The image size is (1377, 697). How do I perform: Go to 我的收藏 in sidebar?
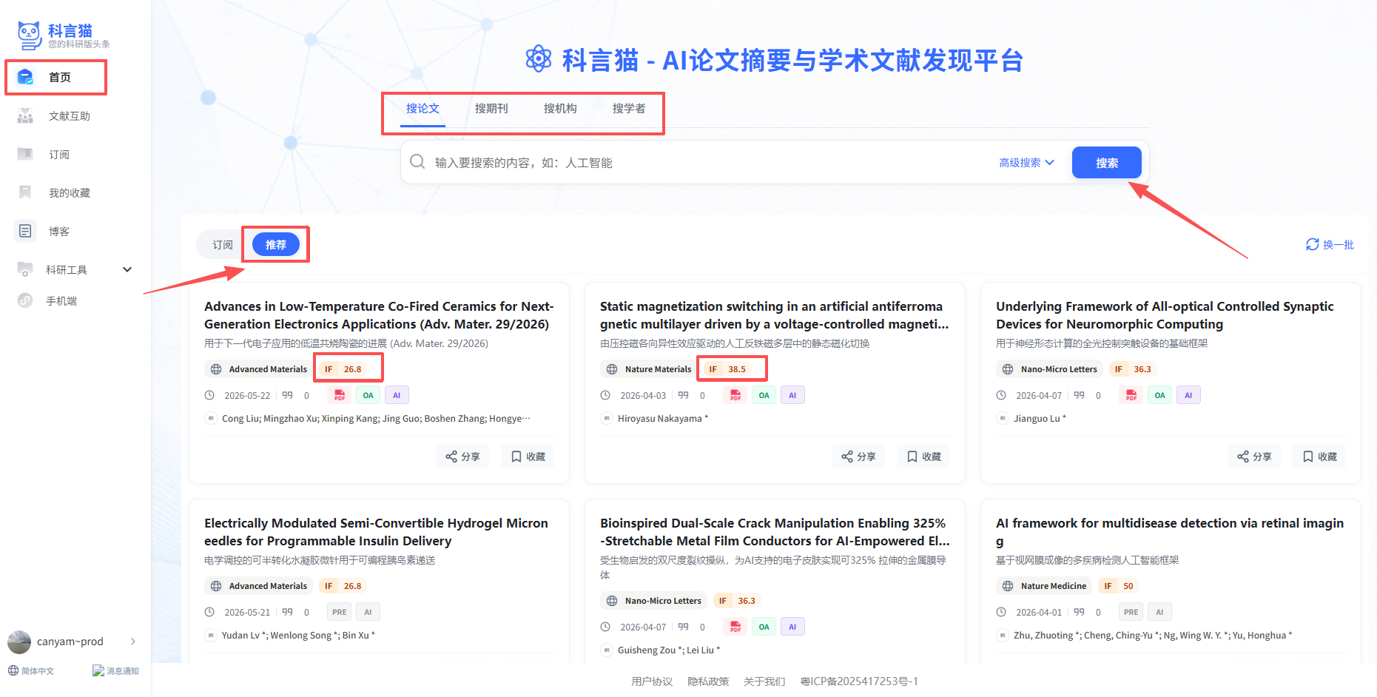pos(69,193)
